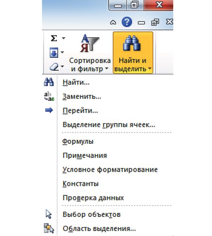Close the workbook with the small X

pyautogui.click(x=170, y=22)
